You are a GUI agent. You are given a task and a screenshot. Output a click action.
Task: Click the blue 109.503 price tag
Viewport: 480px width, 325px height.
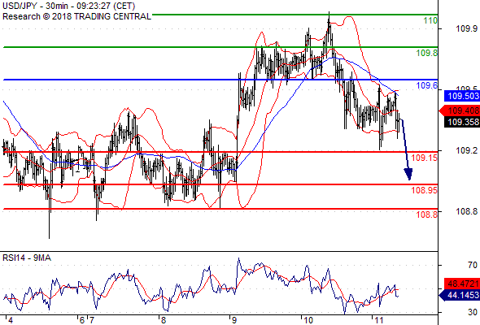click(462, 96)
